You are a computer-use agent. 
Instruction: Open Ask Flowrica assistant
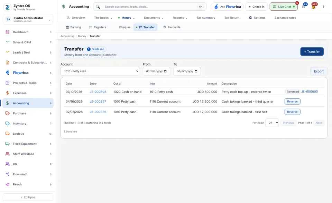[x=227, y=7]
